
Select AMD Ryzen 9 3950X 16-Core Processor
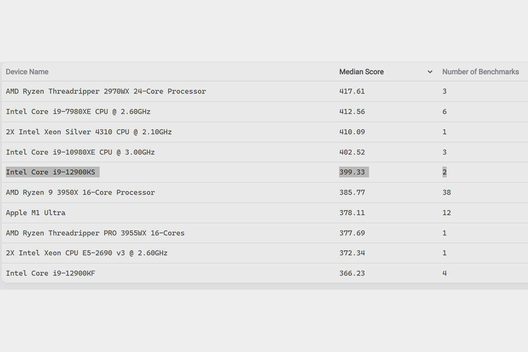[80, 192]
